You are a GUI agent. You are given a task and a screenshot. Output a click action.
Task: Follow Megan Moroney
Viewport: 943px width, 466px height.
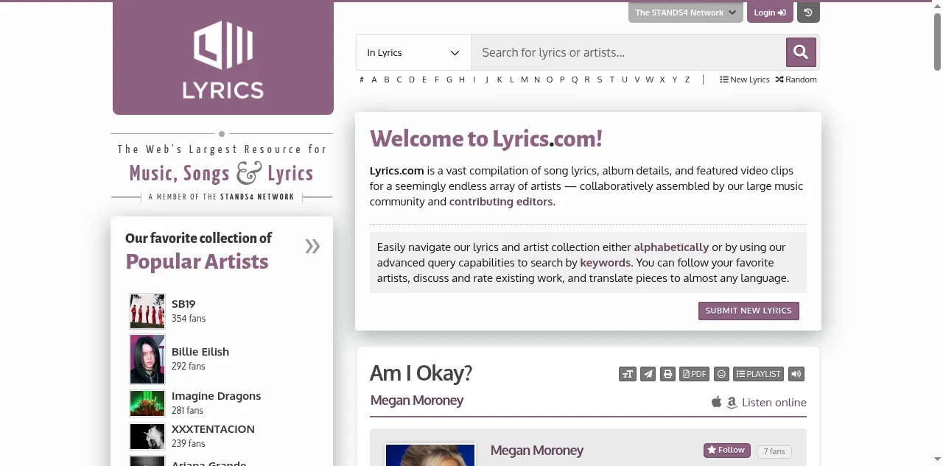coord(726,450)
